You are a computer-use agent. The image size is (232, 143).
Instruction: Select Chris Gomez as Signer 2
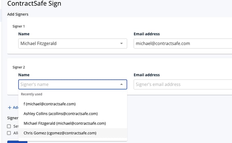60,133
